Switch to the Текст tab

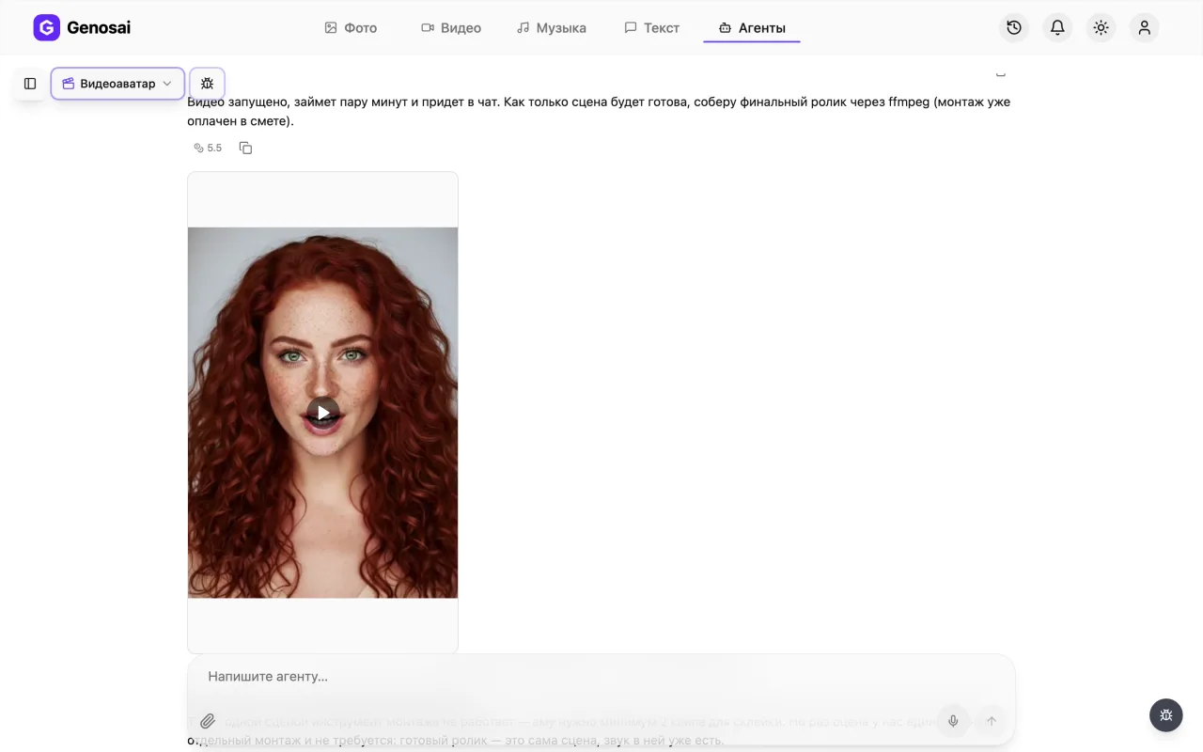pos(652,28)
